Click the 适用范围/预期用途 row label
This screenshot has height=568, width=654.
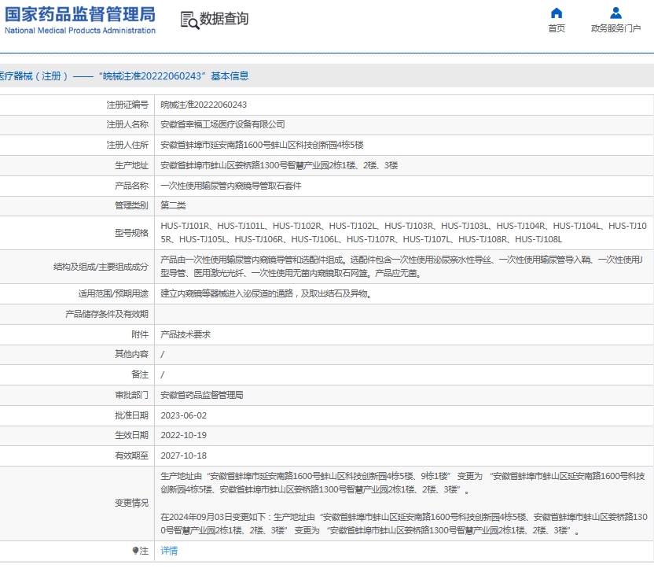tap(113, 293)
